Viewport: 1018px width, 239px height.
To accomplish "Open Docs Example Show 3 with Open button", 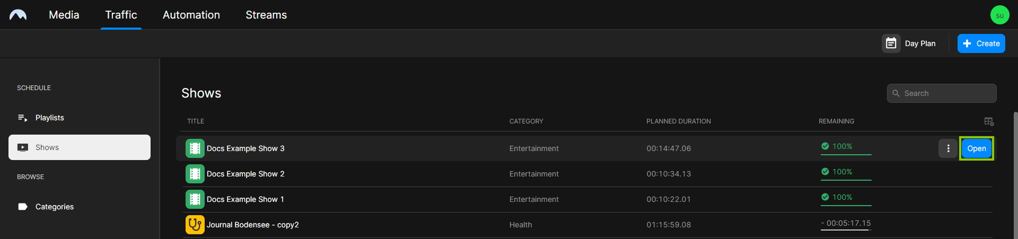I will pos(976,148).
